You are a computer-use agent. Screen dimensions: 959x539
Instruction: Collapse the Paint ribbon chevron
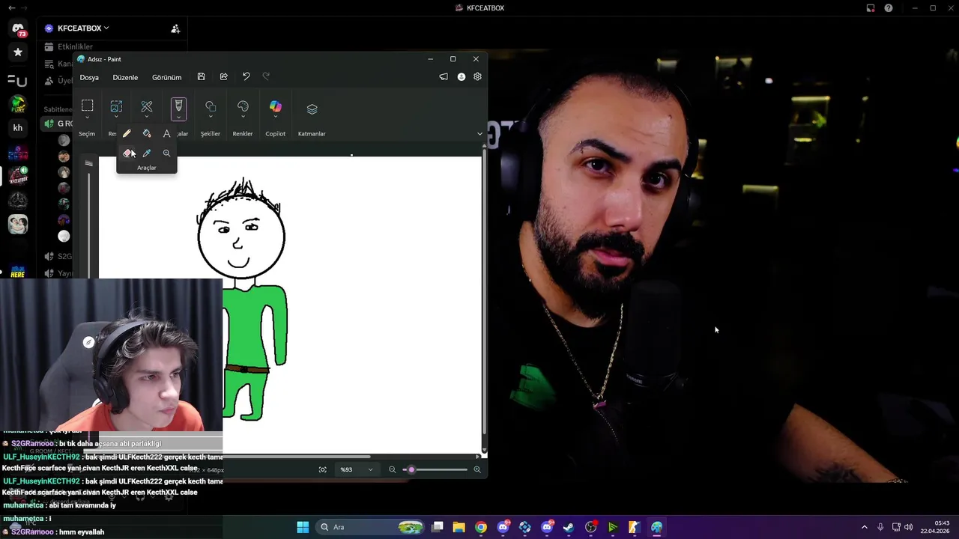pyautogui.click(x=479, y=134)
